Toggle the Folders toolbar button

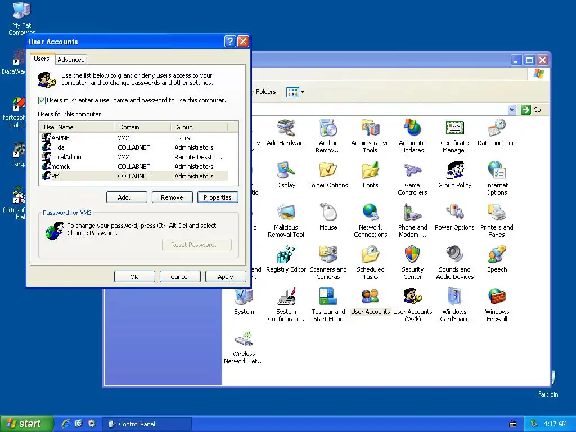coord(264,92)
